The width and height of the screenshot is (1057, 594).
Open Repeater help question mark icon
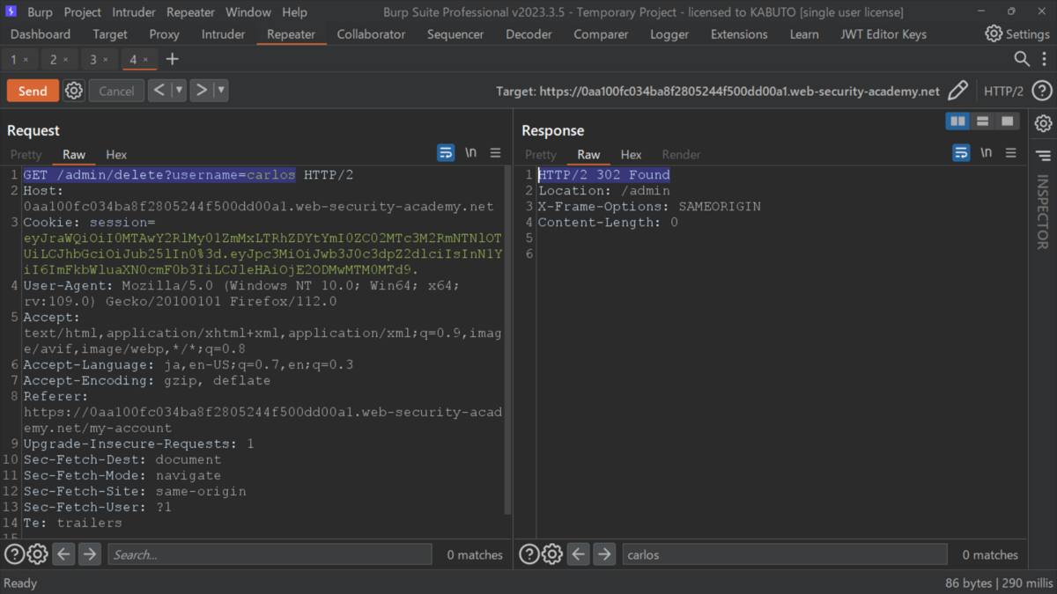click(x=1042, y=91)
